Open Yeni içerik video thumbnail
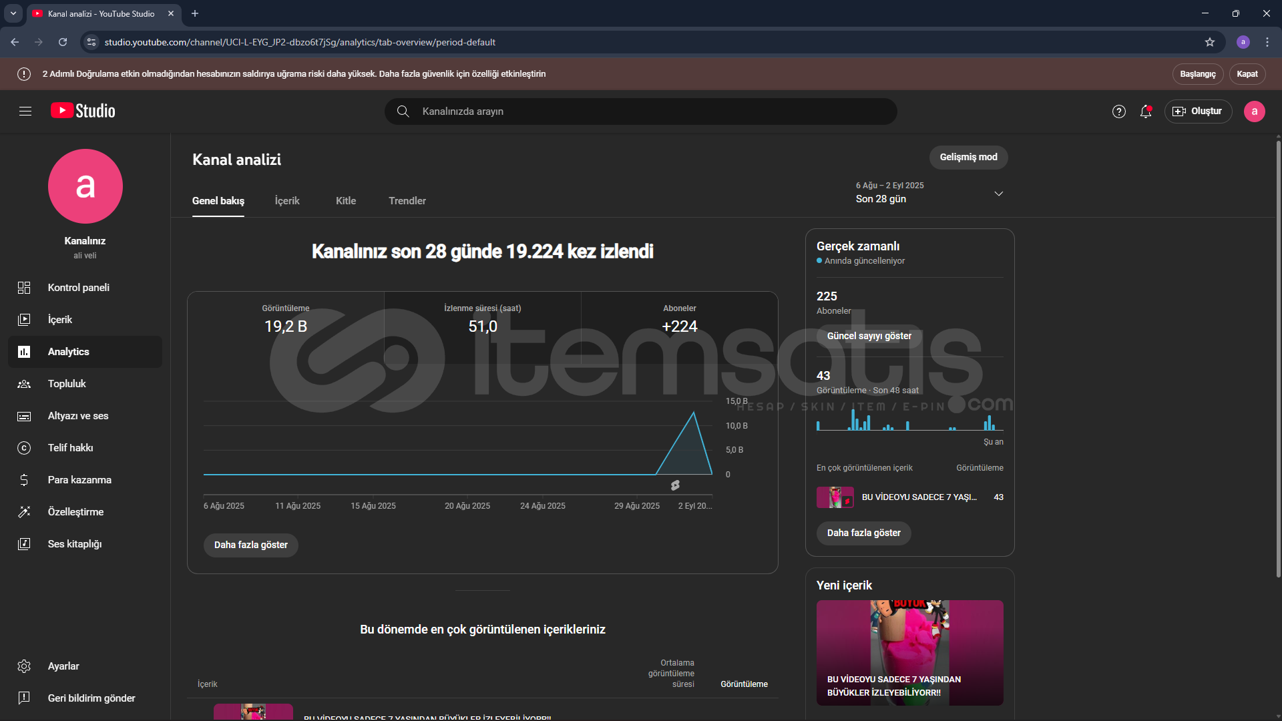Viewport: 1282px width, 721px height. tap(910, 653)
